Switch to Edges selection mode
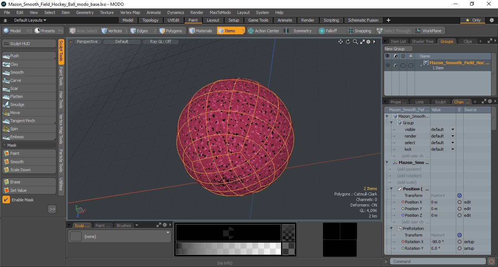This screenshot has height=267, width=498. click(143, 31)
